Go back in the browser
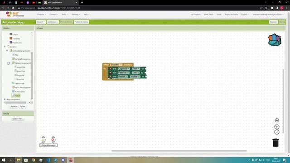 [x=3, y=8]
